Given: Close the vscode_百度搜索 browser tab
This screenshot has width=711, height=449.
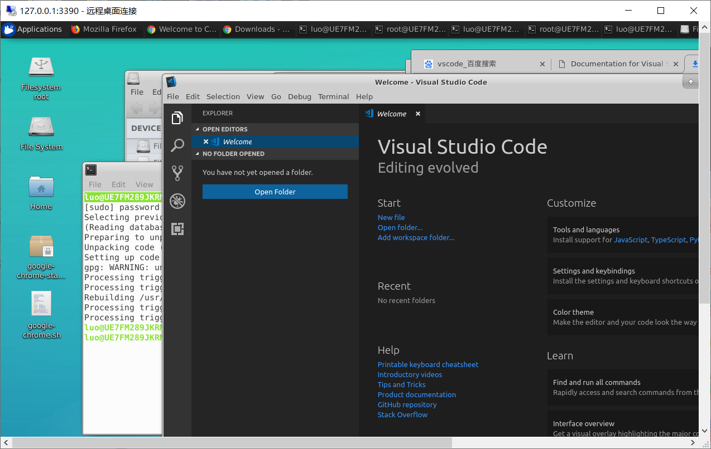Looking at the screenshot, I should click(x=542, y=64).
